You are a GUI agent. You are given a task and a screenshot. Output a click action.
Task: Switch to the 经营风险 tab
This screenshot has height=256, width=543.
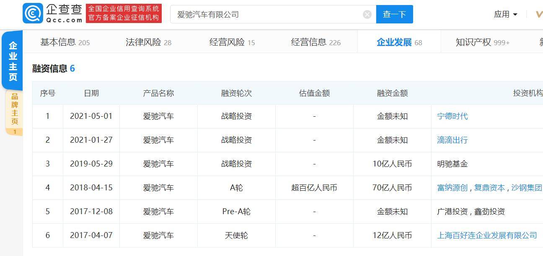pos(232,42)
